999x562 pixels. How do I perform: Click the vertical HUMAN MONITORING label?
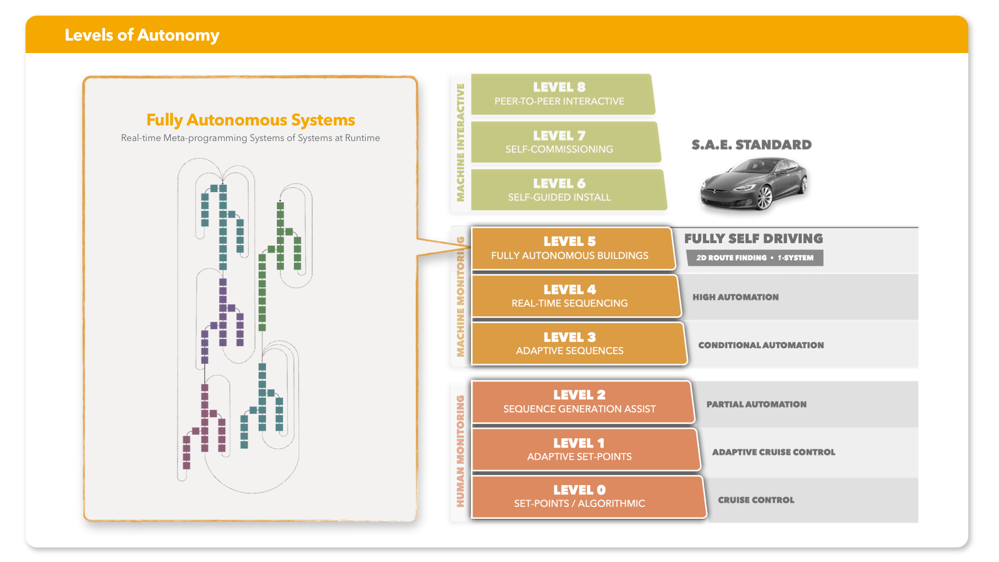pos(460,451)
